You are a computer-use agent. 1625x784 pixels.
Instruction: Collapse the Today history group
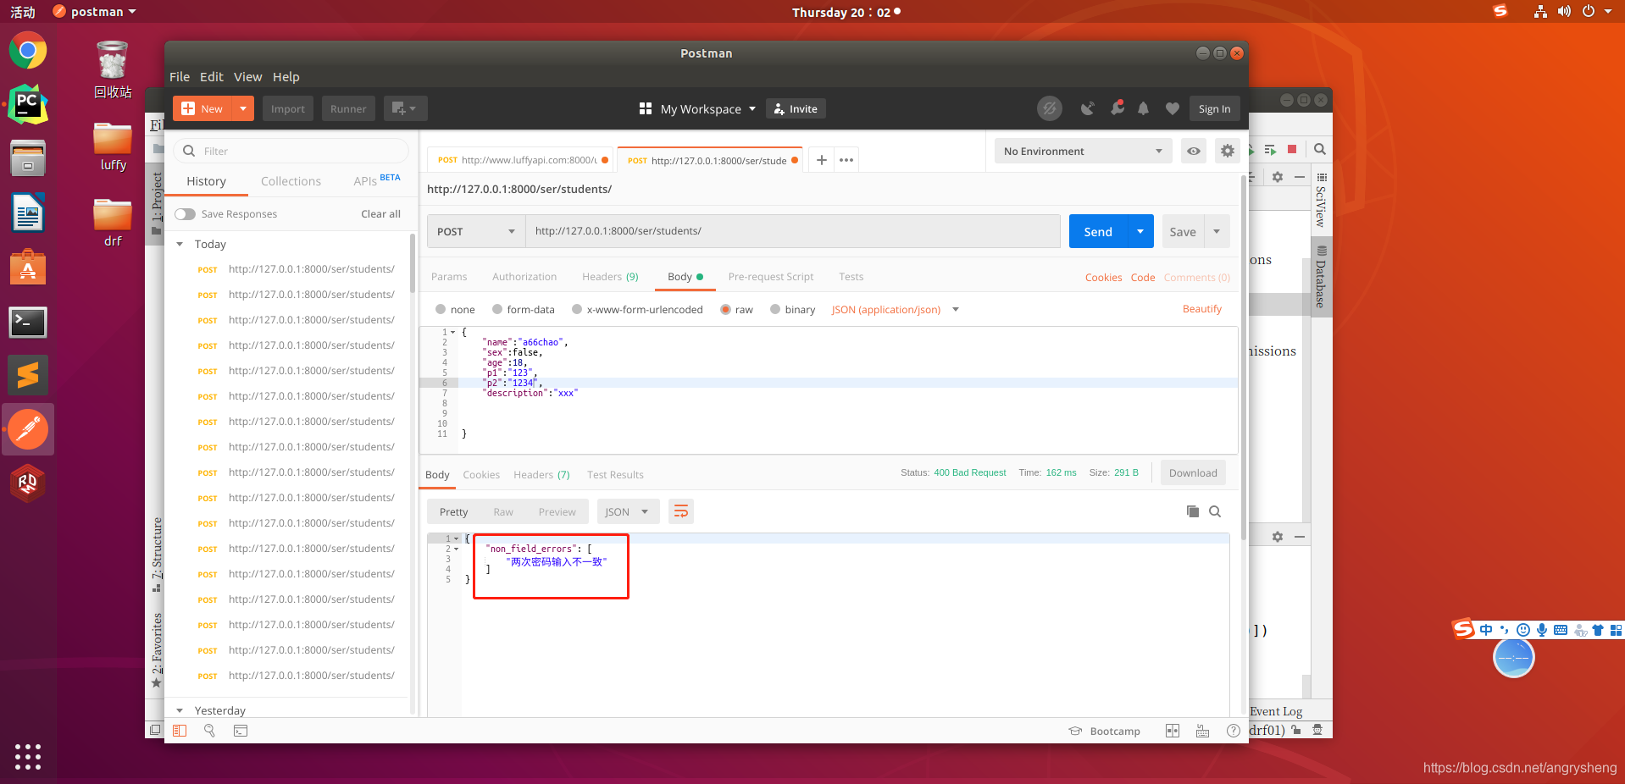[x=180, y=244]
